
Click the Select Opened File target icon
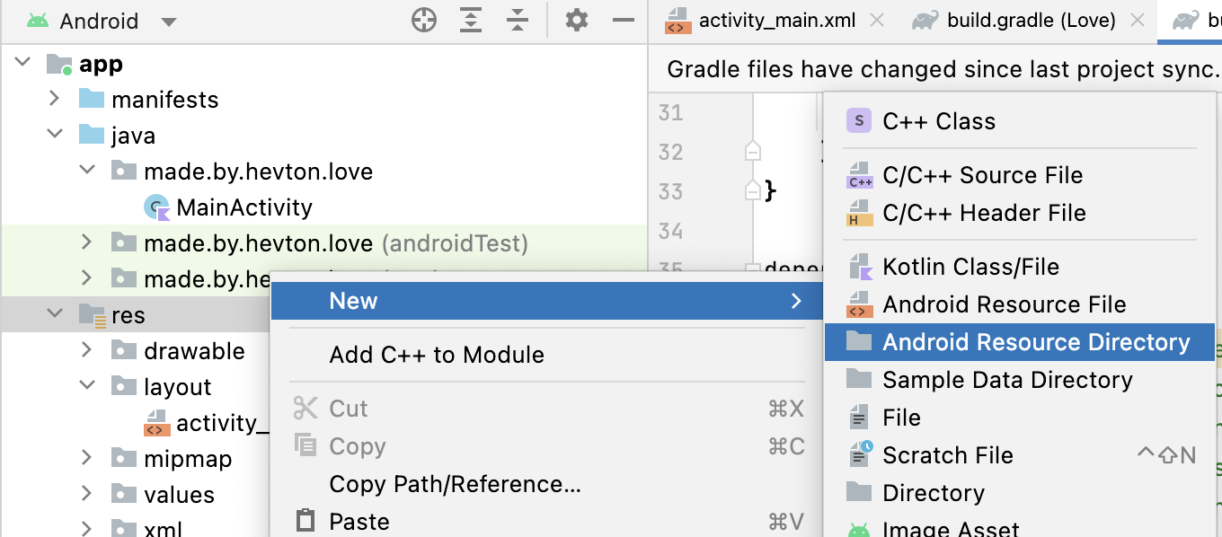[424, 20]
